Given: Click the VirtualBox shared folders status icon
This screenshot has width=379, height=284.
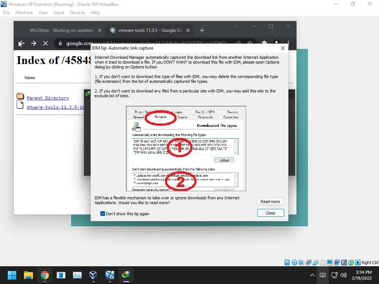Looking at the screenshot, I should point(322,262).
